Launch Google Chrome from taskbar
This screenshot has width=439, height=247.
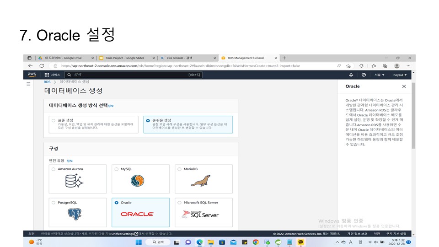[x=256, y=242]
